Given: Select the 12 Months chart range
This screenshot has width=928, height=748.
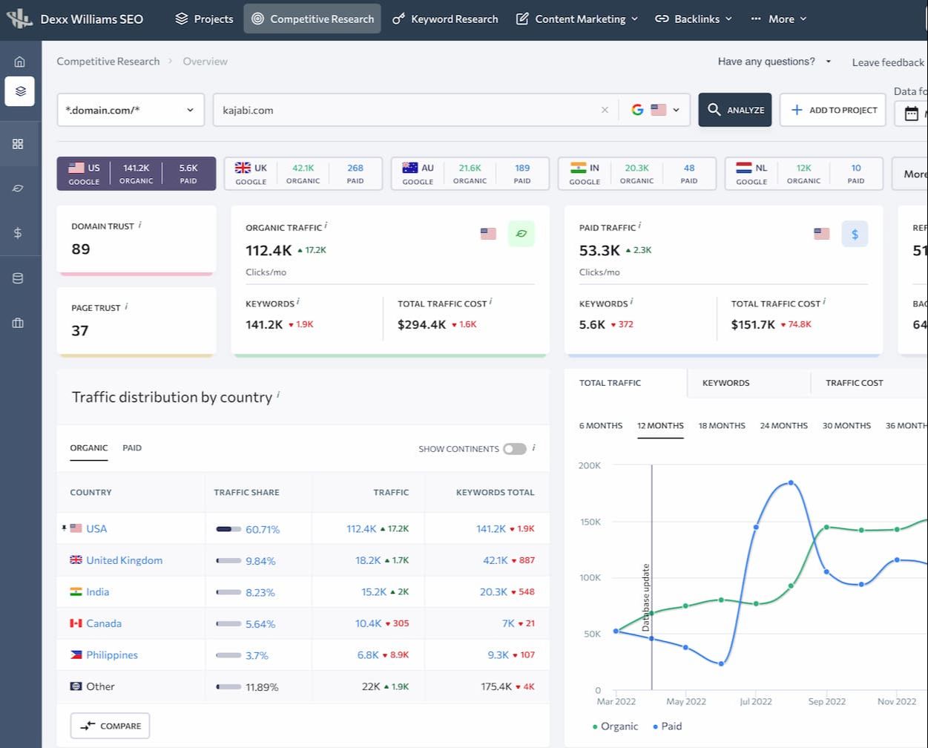Looking at the screenshot, I should tap(660, 426).
